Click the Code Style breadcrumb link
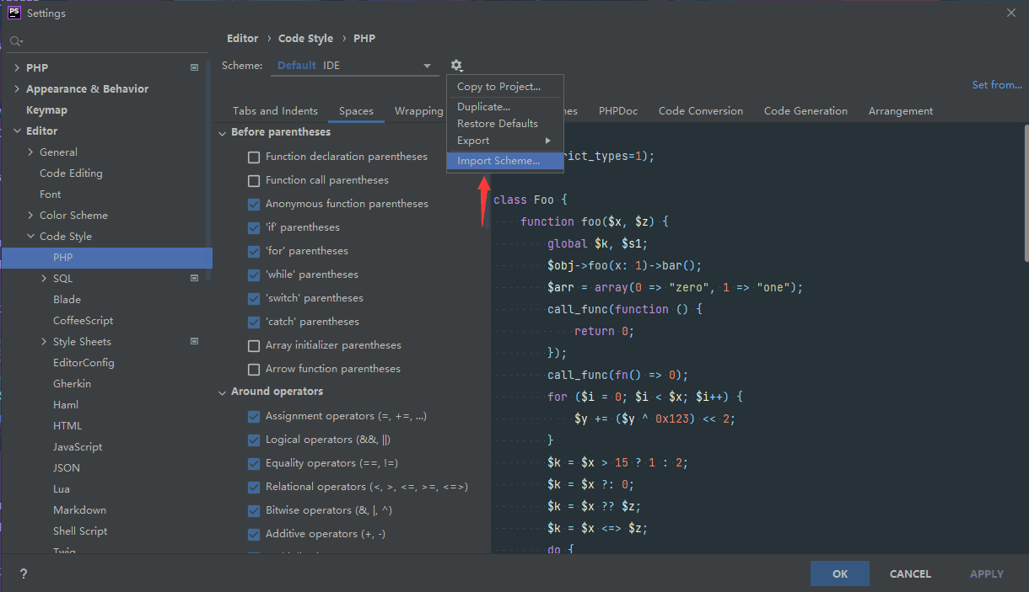This screenshot has width=1029, height=592. pyautogui.click(x=305, y=39)
